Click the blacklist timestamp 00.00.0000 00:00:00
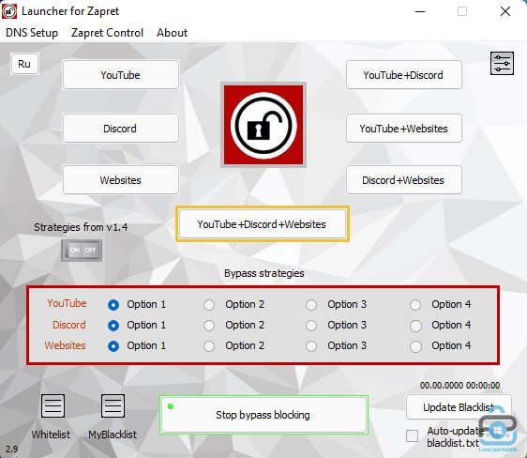Image resolution: width=527 pixels, height=458 pixels. (459, 386)
